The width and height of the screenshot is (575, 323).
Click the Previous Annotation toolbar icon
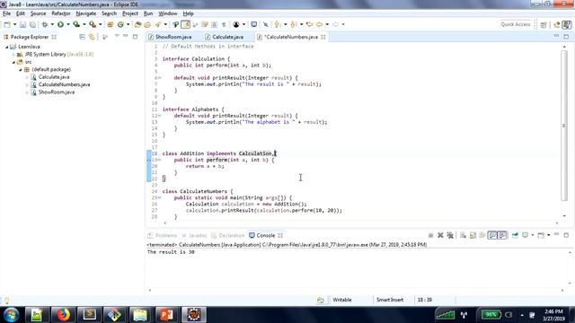click(294, 24)
